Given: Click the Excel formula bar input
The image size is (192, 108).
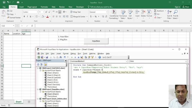Looking at the screenshot, I should pyautogui.click(x=112, y=26).
